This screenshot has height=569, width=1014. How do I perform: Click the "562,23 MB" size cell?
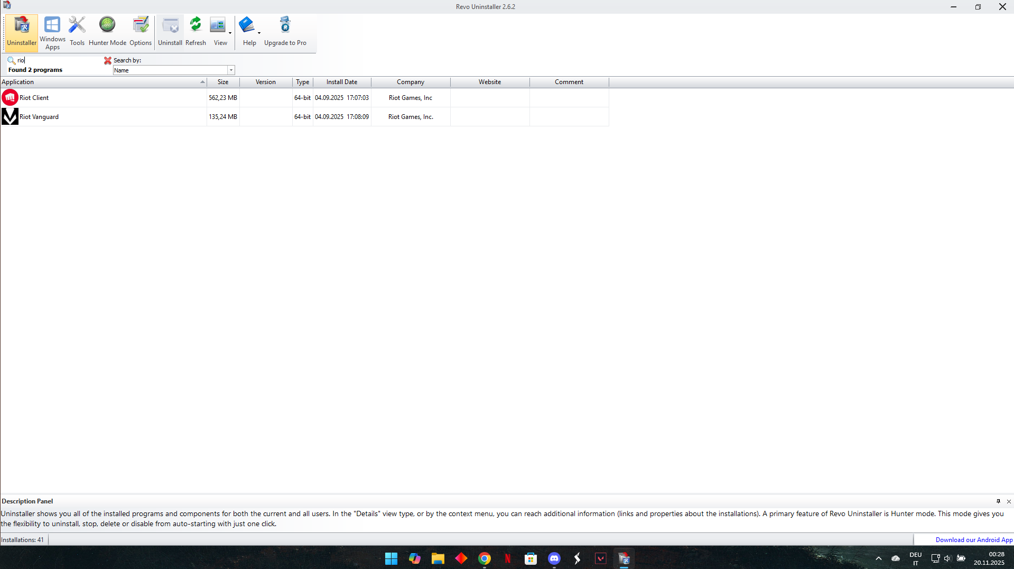[x=223, y=98]
